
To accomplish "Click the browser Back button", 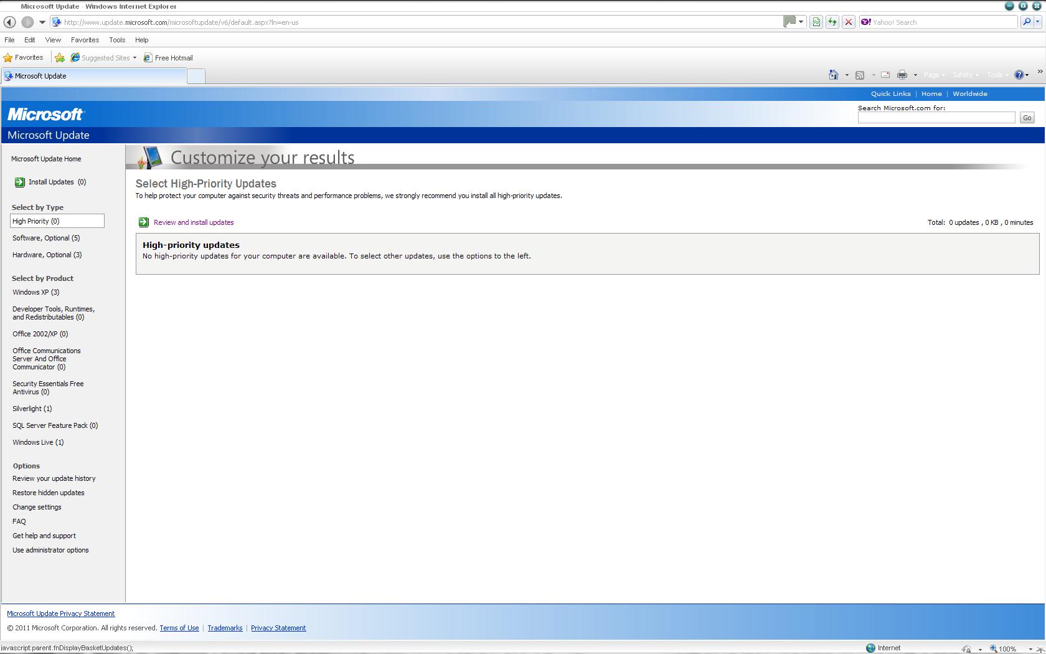I will point(9,22).
